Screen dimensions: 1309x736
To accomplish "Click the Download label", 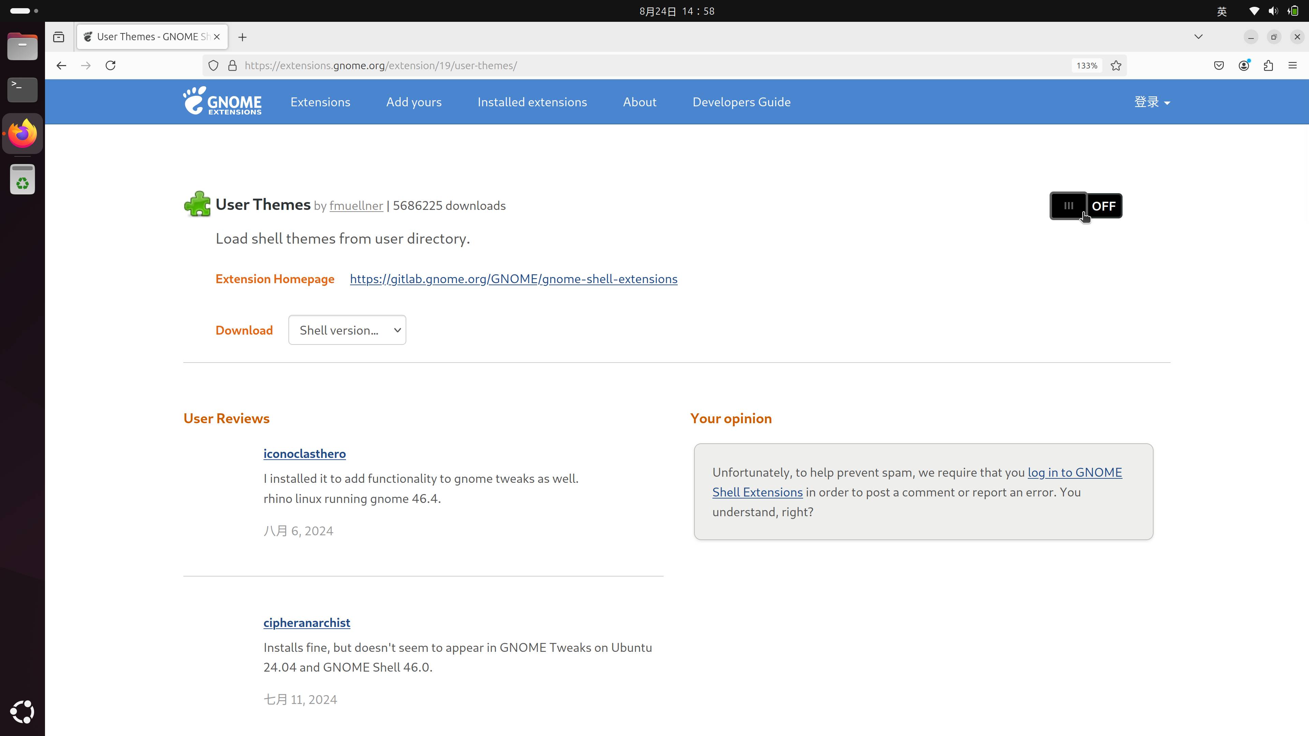I will point(244,330).
